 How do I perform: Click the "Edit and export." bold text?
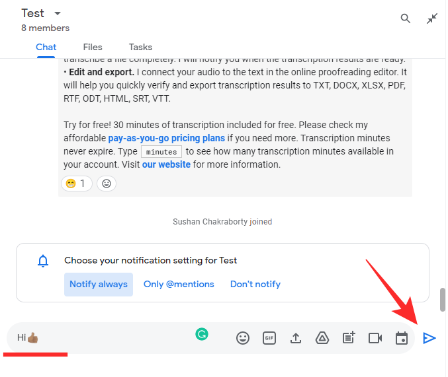point(101,72)
